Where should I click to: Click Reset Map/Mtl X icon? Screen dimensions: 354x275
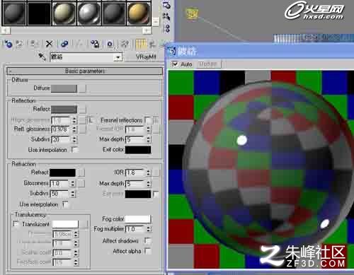[49, 44]
